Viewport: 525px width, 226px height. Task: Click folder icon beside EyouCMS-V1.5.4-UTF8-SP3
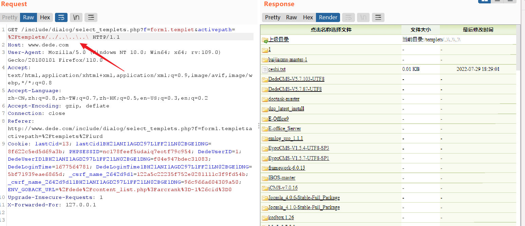coord(265,148)
